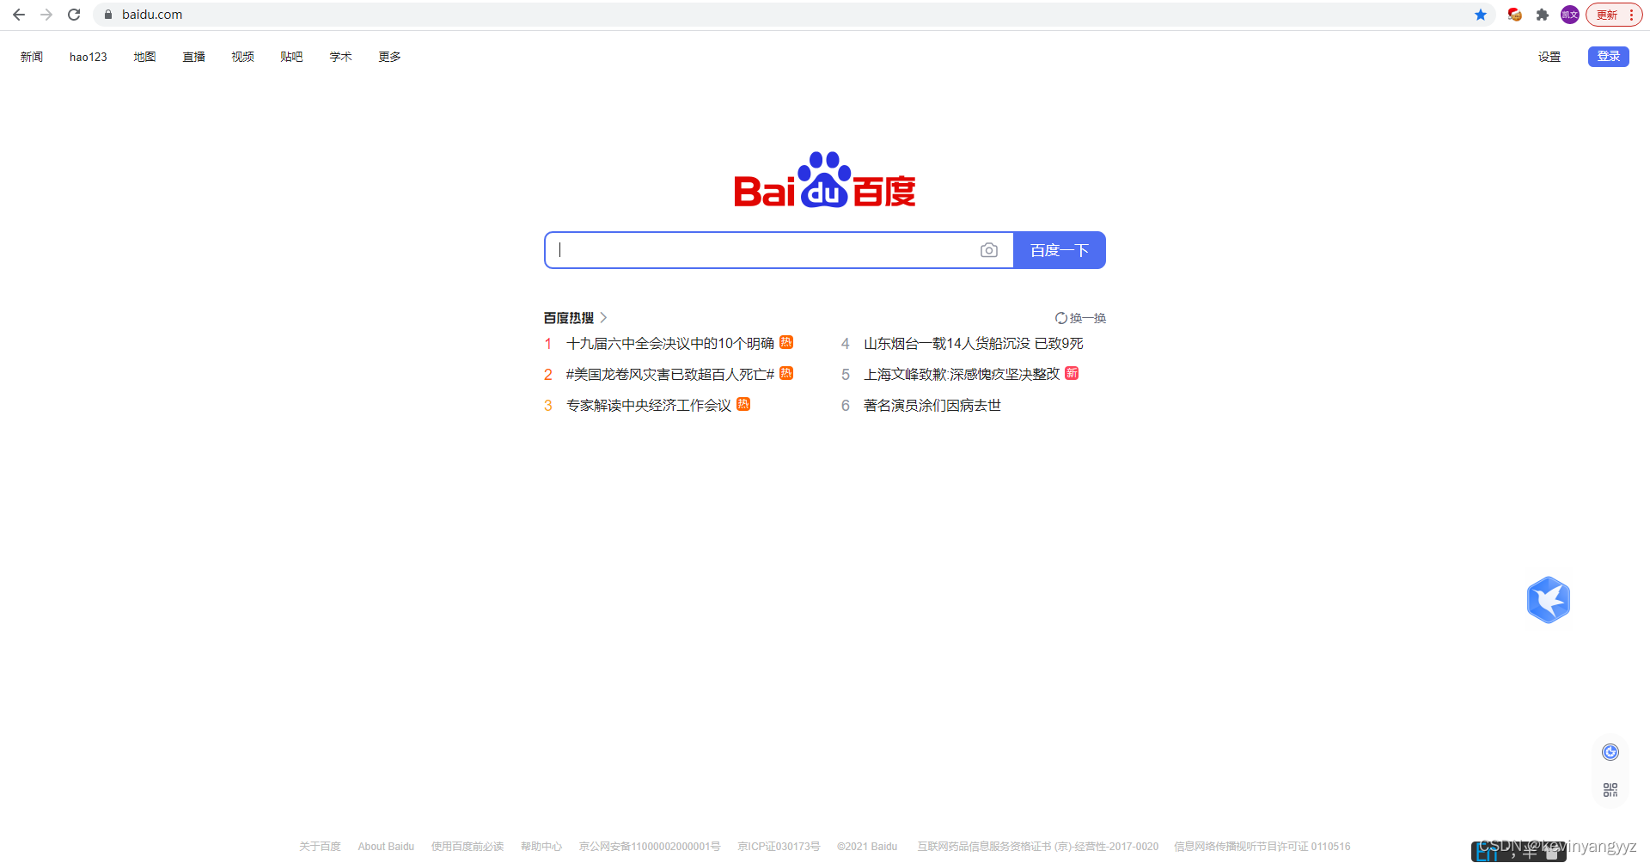Open 贴吧 in top navigation

pos(291,57)
